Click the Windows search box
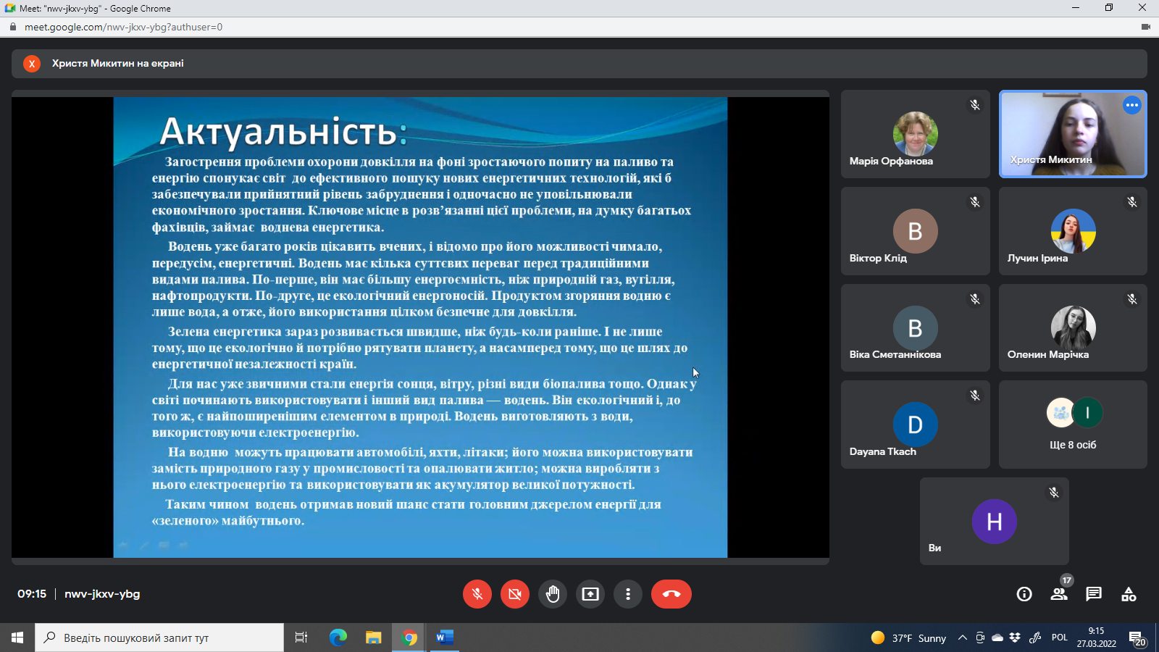This screenshot has width=1159, height=652. (159, 638)
